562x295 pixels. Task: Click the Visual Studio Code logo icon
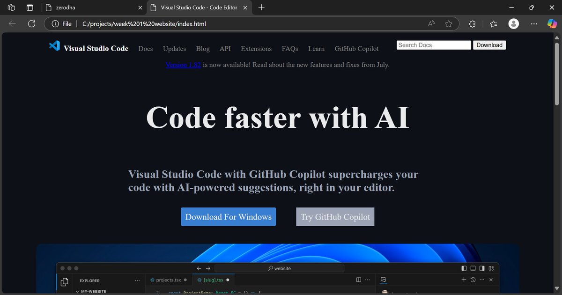pos(54,46)
